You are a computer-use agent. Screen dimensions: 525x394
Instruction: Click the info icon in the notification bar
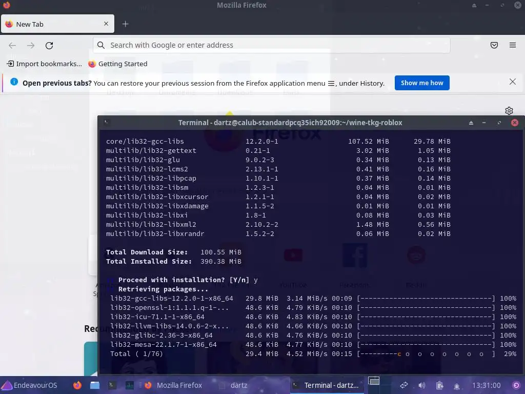tap(14, 82)
